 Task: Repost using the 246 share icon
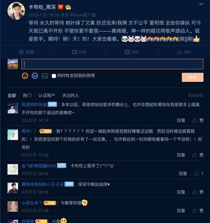74,52
